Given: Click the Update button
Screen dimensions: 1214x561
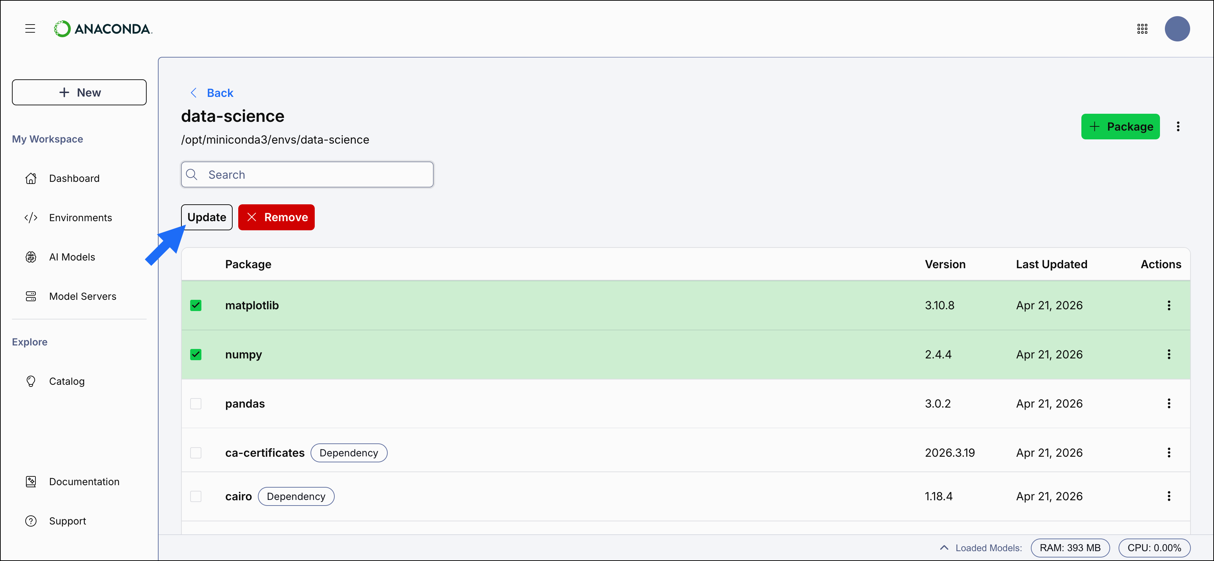Looking at the screenshot, I should coord(207,217).
